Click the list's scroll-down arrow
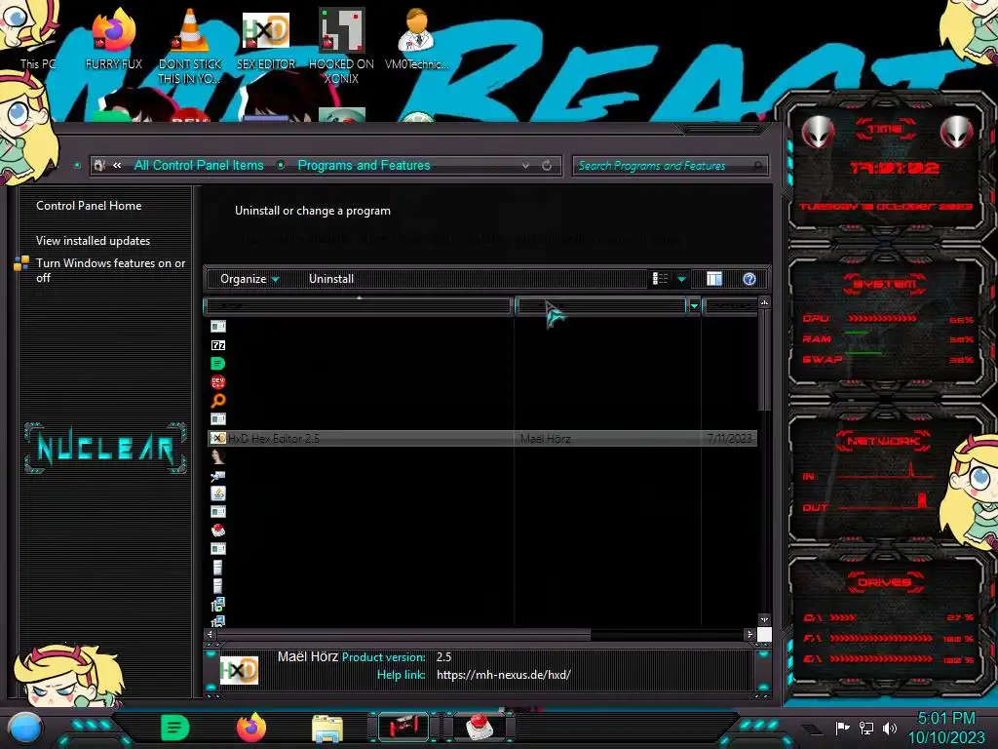The width and height of the screenshot is (998, 749). (764, 619)
